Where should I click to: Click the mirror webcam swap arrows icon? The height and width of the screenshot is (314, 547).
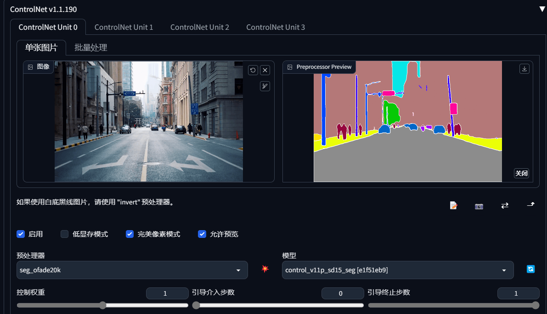[x=505, y=206]
